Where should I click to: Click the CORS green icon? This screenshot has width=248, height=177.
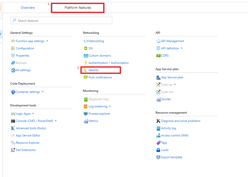click(x=158, y=56)
